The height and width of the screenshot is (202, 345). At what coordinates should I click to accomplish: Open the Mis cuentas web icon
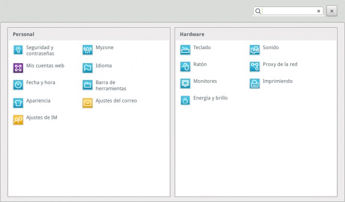pos(18,68)
